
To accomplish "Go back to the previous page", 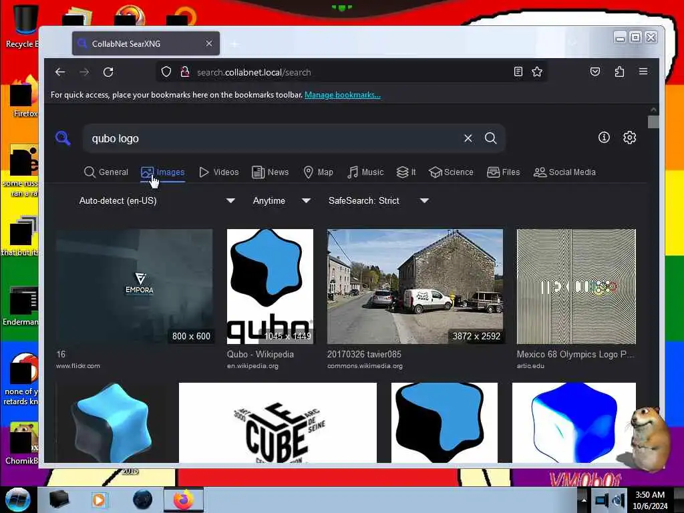I will coord(60,72).
